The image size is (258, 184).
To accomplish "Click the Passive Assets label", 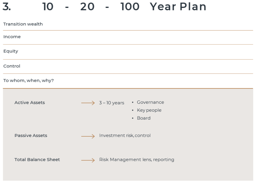I will (x=31, y=135).
